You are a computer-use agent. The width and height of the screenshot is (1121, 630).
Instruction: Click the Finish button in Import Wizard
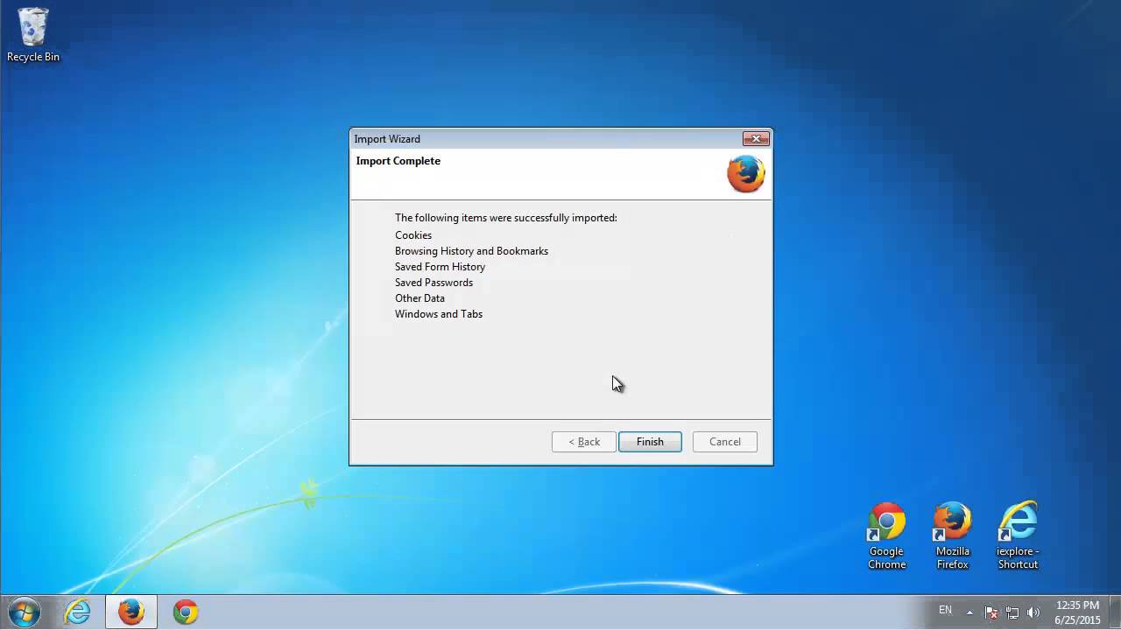pos(650,442)
